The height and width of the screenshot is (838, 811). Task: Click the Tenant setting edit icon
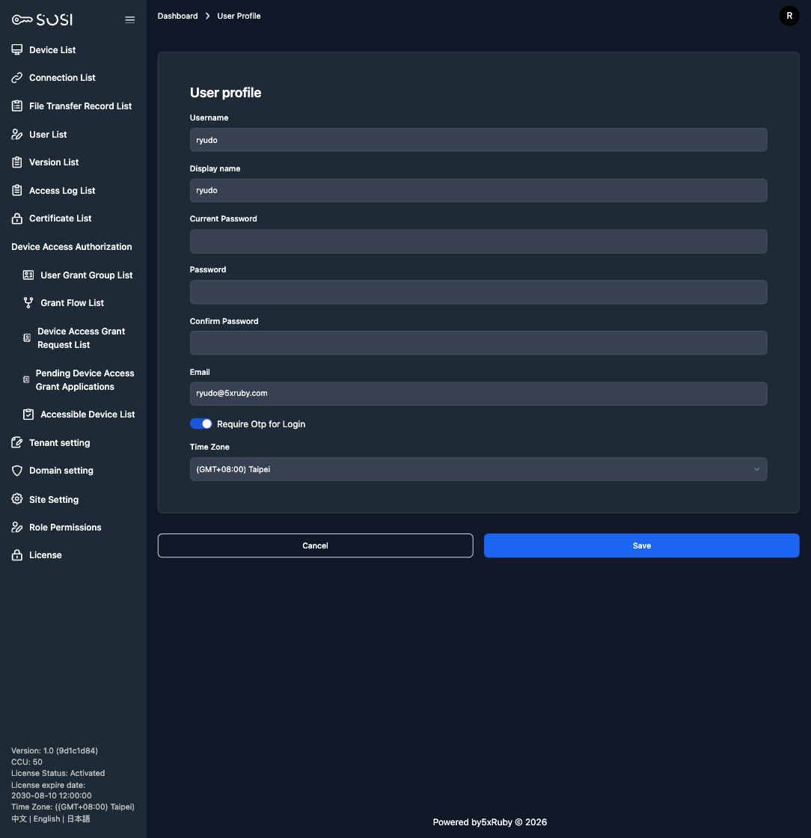(17, 442)
